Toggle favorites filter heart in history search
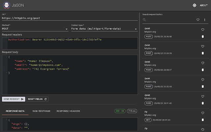This screenshot has height=132, width=211. [198, 20]
